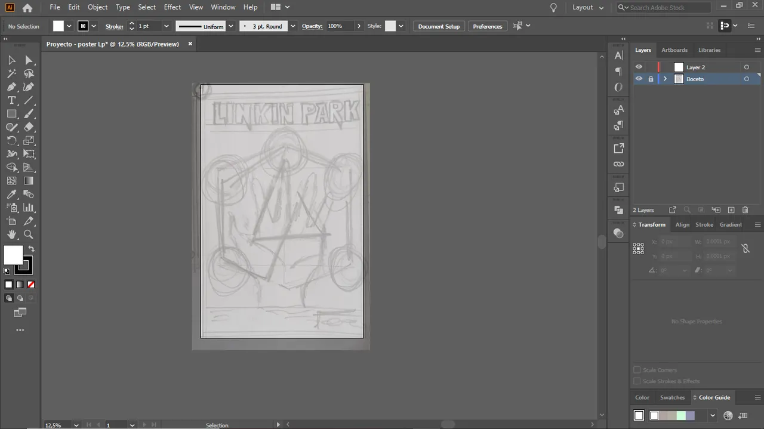Open the Window menu
This screenshot has height=429, width=764.
pyautogui.click(x=223, y=7)
